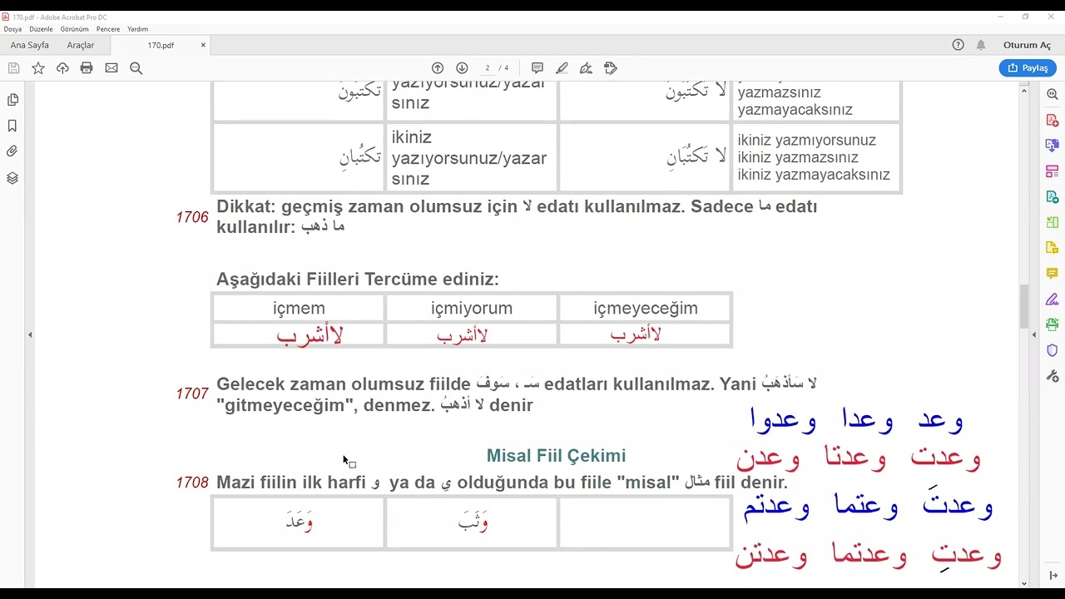Image resolution: width=1065 pixels, height=599 pixels.
Task: Select the 170.pdf document tab
Action: [x=161, y=45]
